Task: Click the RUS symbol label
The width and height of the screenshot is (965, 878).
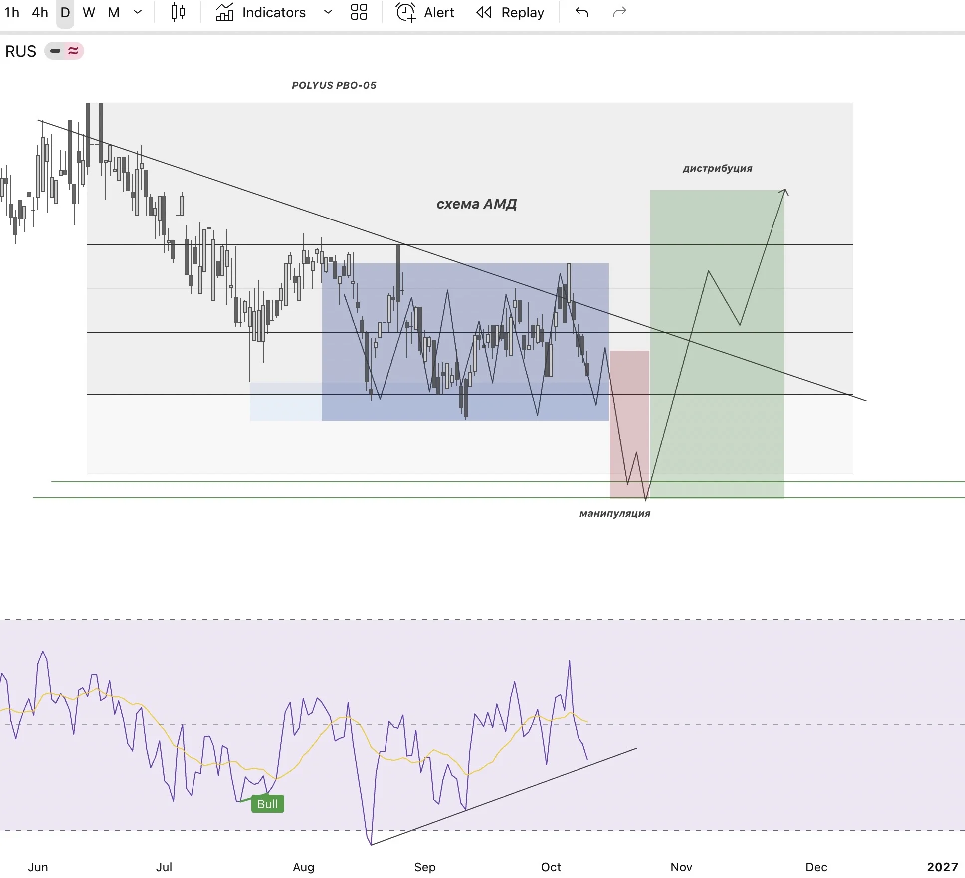Action: (20, 51)
